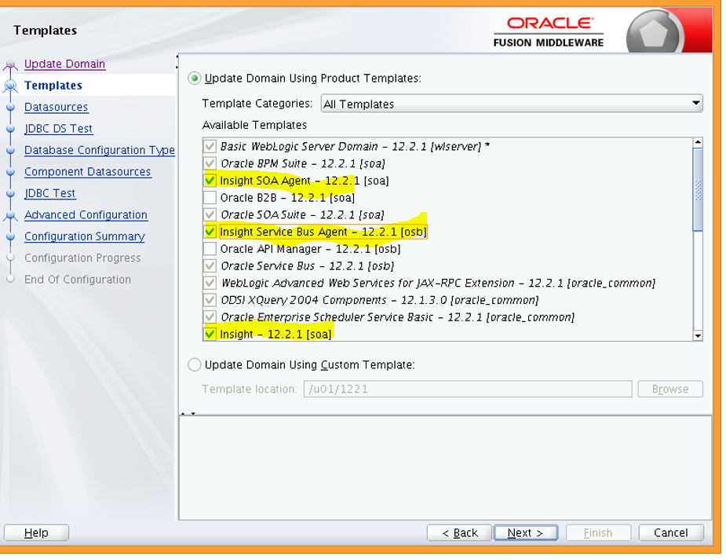726x560 pixels.
Task: Toggle Oracle Service Bus checkbox
Action: (210, 266)
